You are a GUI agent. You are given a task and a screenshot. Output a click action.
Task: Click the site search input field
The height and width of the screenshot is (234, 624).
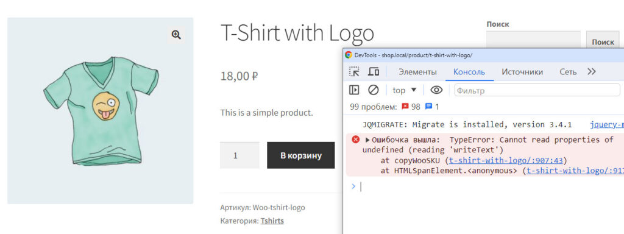pos(533,40)
